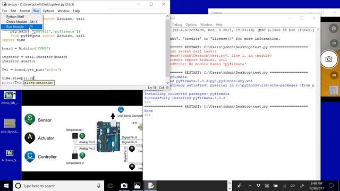Click the Windows Start button
Screen dimensions: 340x191
click(x=6, y=186)
